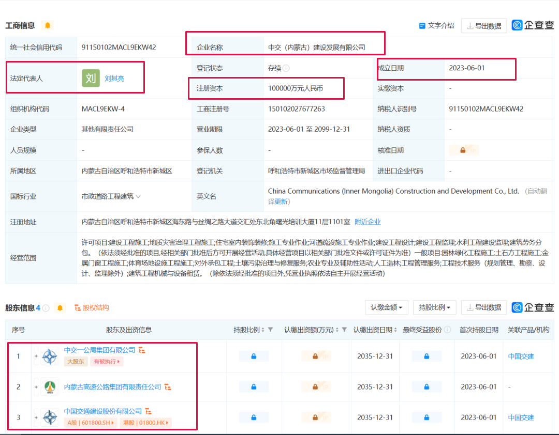Viewport: 559px width, 435px height.
Task: Click the 企查查 logo beside 股东信息 export
Action: click(x=533, y=307)
